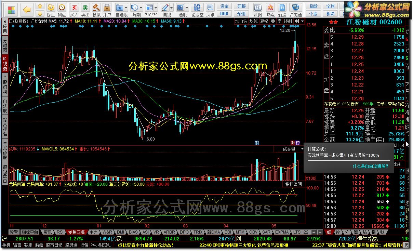Toggle the 复权 price adjustment option
The width and height of the screenshot is (413, 251).
coord(264,21)
